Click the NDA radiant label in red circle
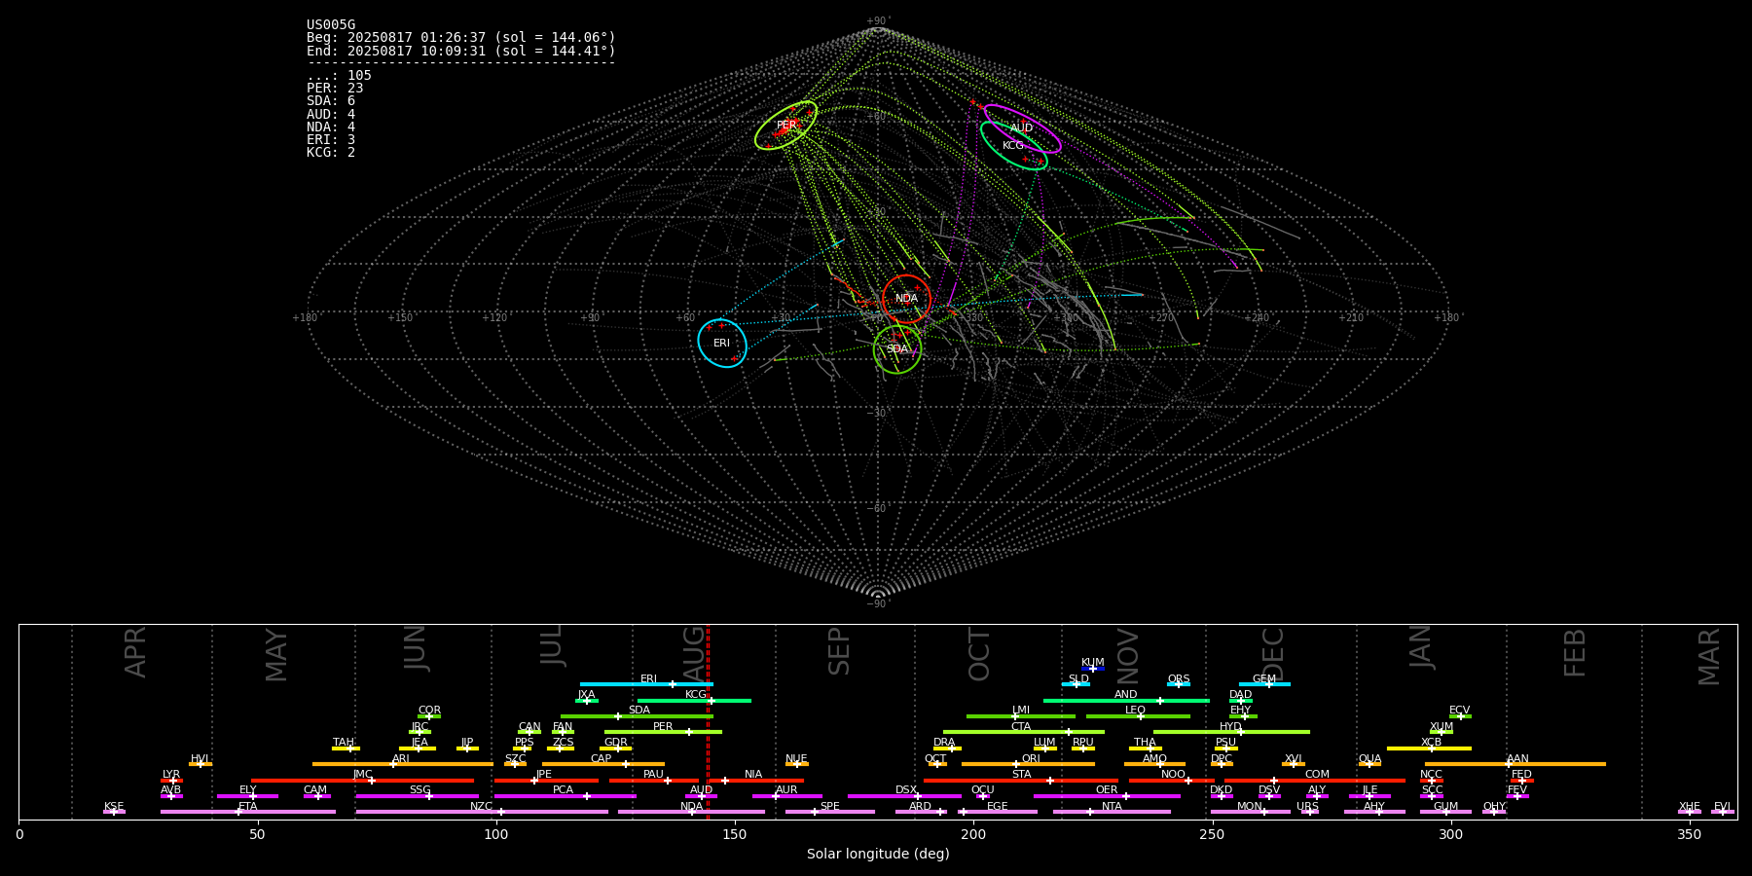1752x876 pixels. (x=906, y=299)
